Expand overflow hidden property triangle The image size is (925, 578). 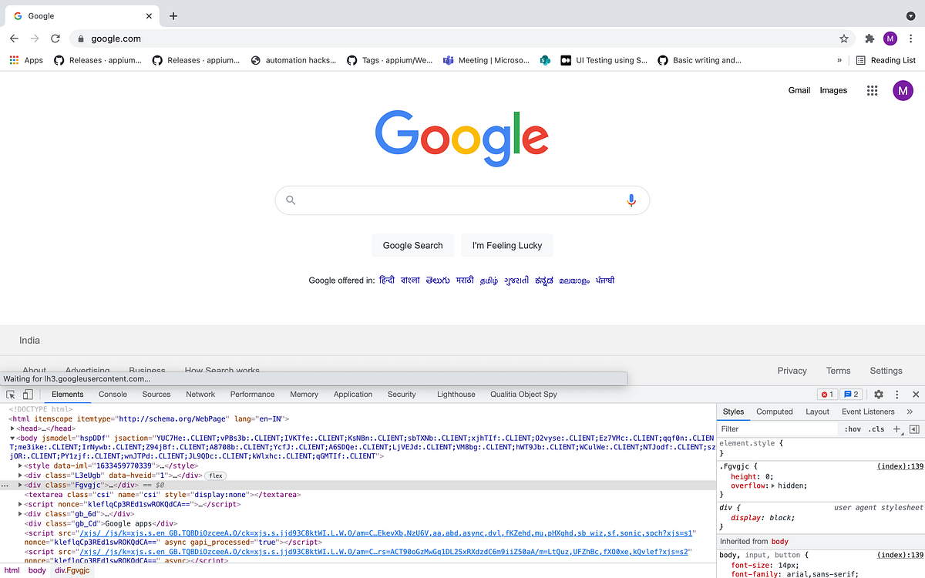(775, 486)
